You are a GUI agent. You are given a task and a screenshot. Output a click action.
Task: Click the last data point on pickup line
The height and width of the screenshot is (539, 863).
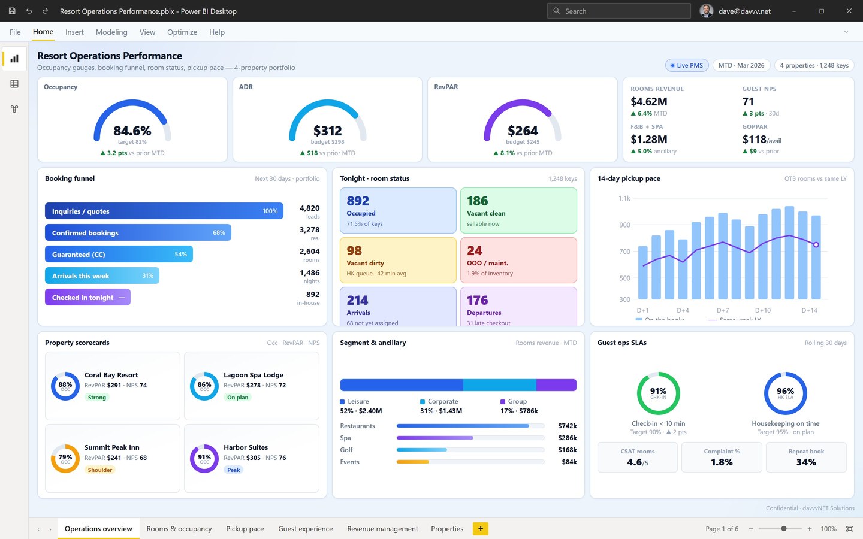[x=816, y=244]
